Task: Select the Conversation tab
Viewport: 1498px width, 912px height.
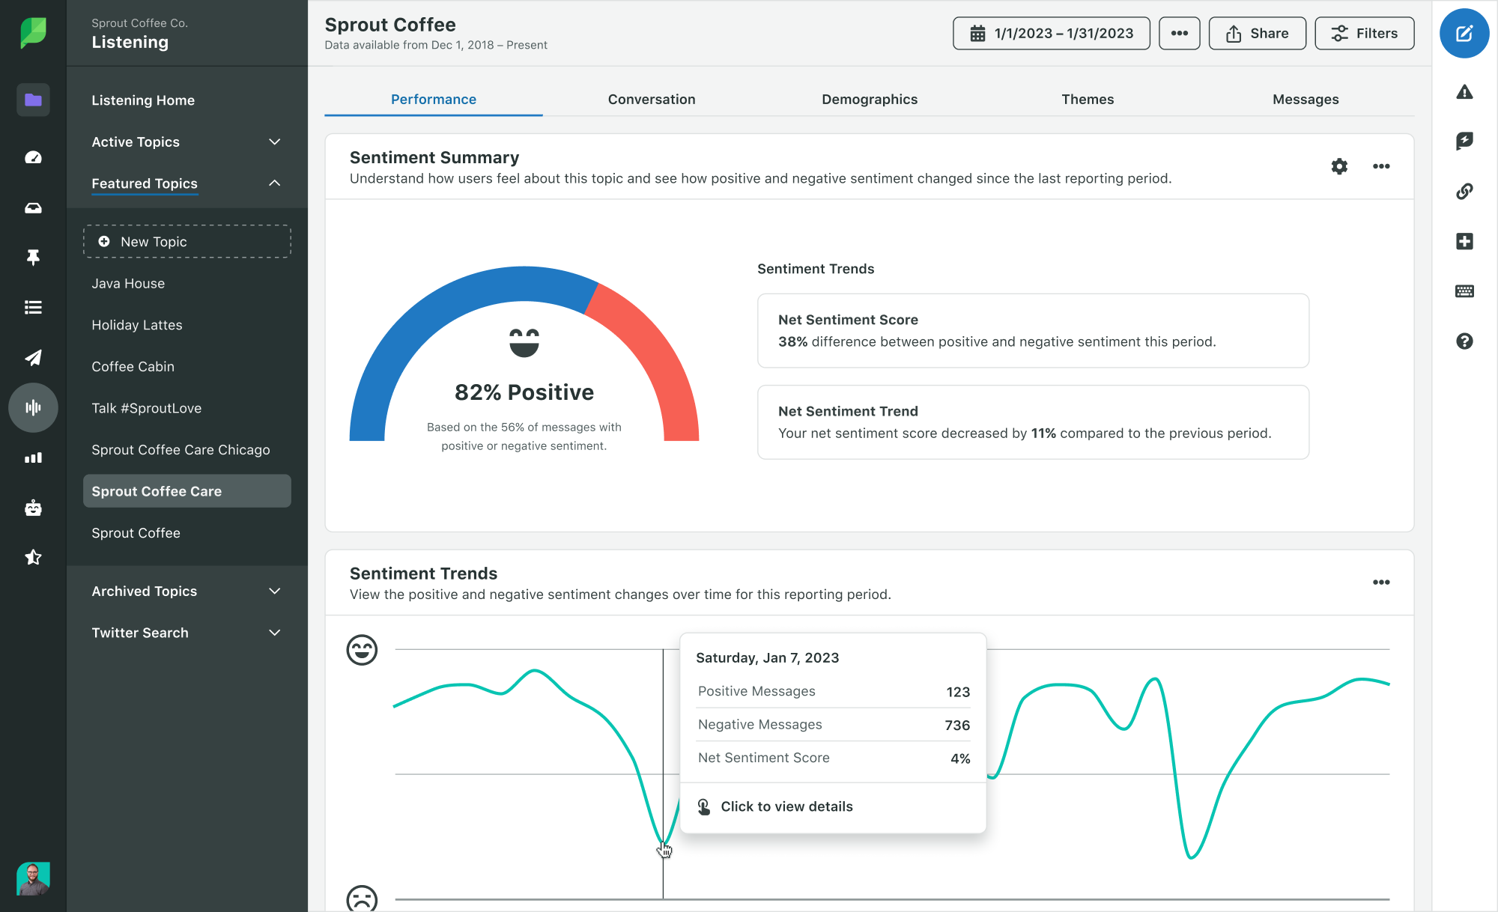Action: (652, 98)
